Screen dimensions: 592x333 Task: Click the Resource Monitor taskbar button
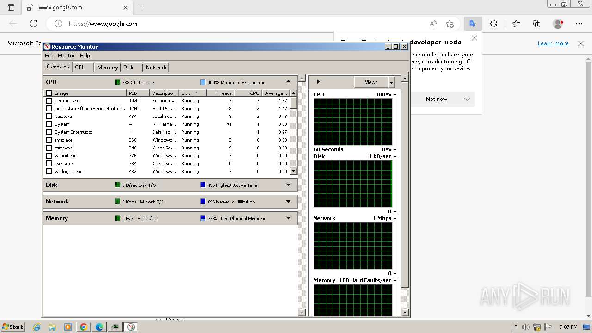click(131, 327)
